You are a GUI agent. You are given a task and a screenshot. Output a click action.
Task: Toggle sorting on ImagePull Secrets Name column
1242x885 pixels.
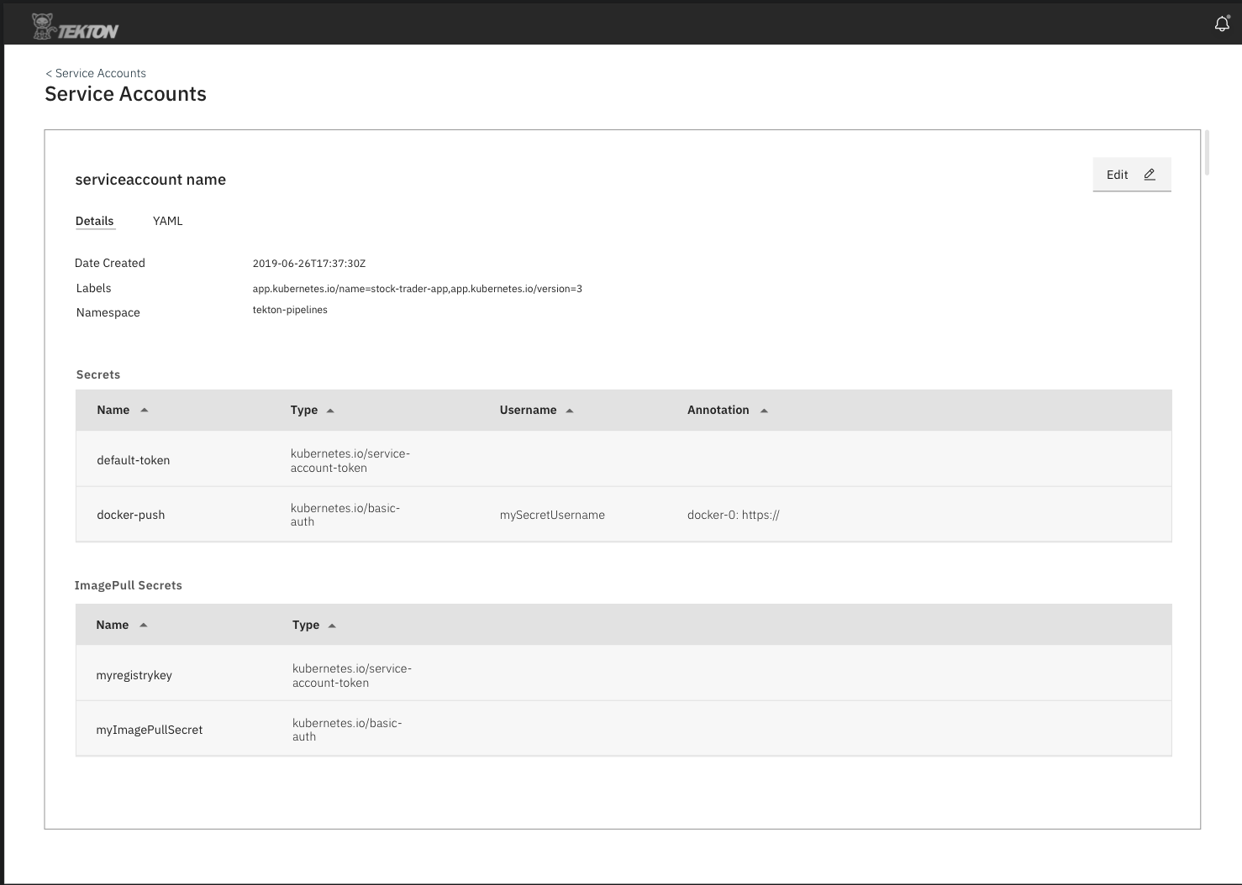(x=144, y=625)
